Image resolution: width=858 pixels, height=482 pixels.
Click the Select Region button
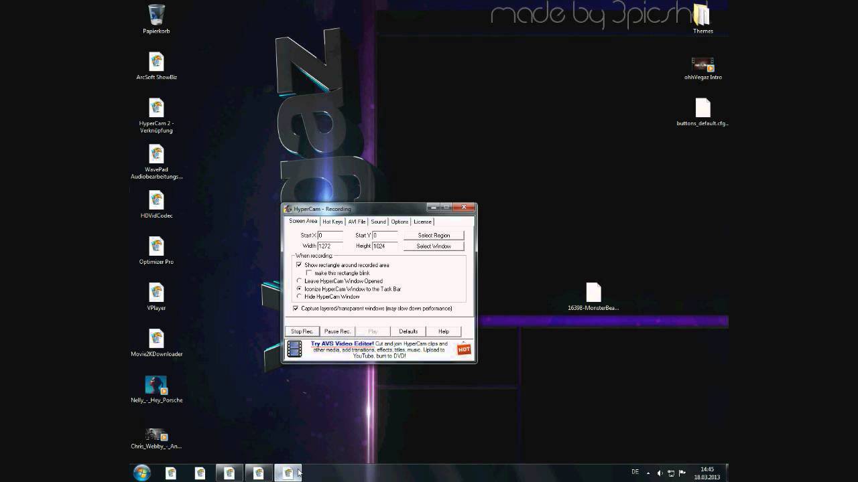434,236
